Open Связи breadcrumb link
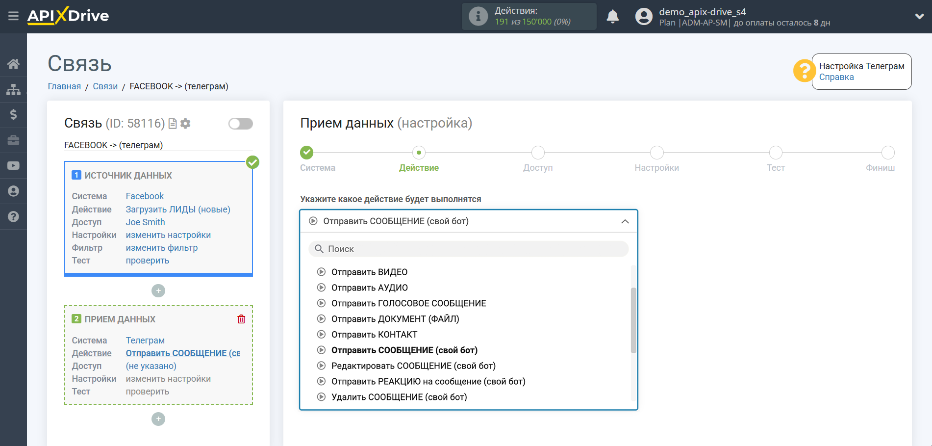Screen dimensions: 932x446 pos(105,86)
